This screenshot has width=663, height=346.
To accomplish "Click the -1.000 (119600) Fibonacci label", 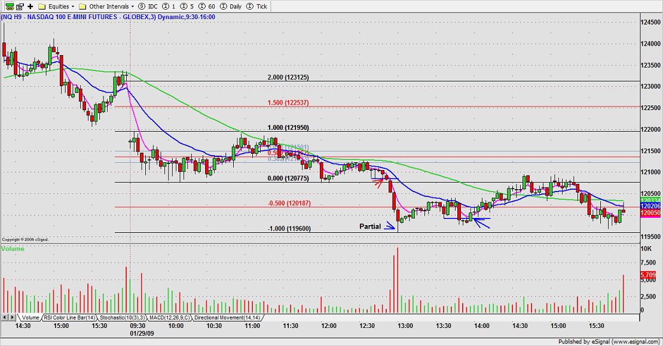I will point(289,229).
